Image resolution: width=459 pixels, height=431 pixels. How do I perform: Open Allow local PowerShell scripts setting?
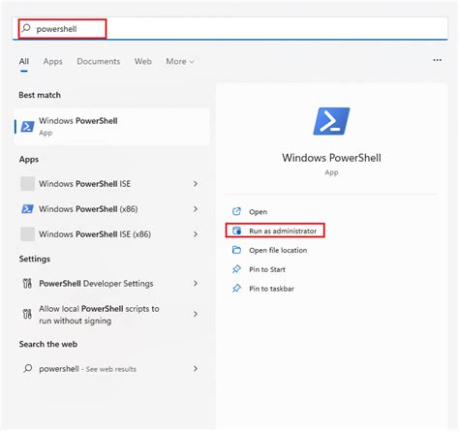point(111,315)
